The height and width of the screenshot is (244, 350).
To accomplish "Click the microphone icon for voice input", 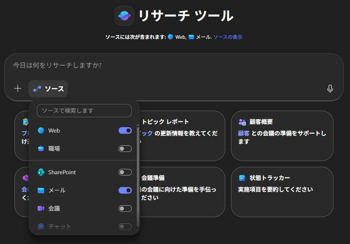I will [x=330, y=89].
